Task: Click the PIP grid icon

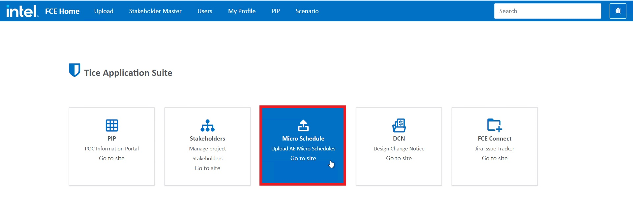Action: pyautogui.click(x=112, y=125)
